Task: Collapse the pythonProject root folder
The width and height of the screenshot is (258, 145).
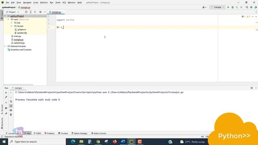Action: pos(5,16)
